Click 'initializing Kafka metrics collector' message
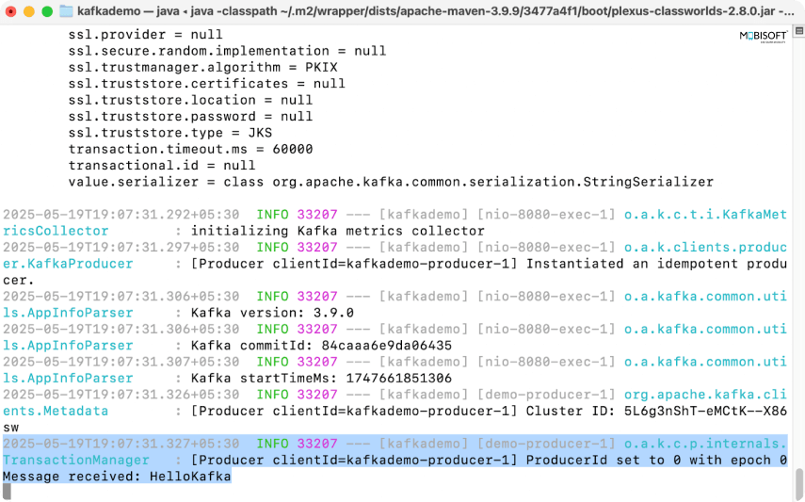805x502 pixels. (338, 231)
